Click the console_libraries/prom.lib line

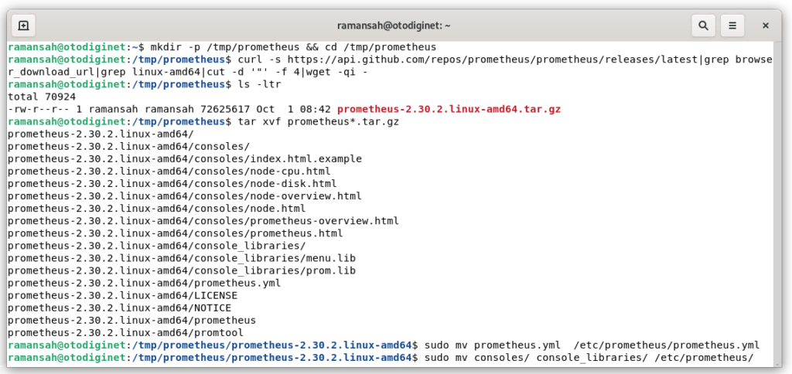coord(182,271)
